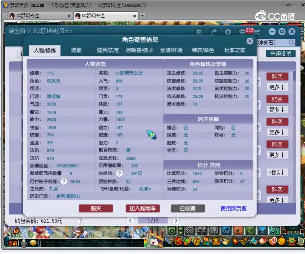Expand the bottom 更多 dropdown in listing
The height and width of the screenshot is (254, 305).
277,200
